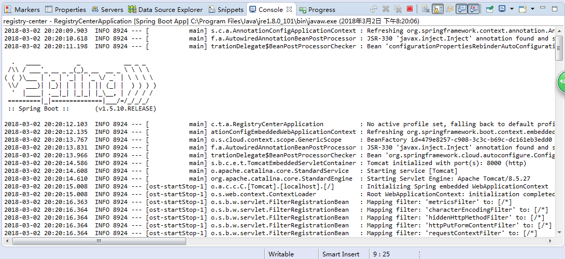This screenshot has width=565, height=259.
Task: Click the timestamp '2018-03-02 20:20:12.135'
Action: click(x=46, y=132)
